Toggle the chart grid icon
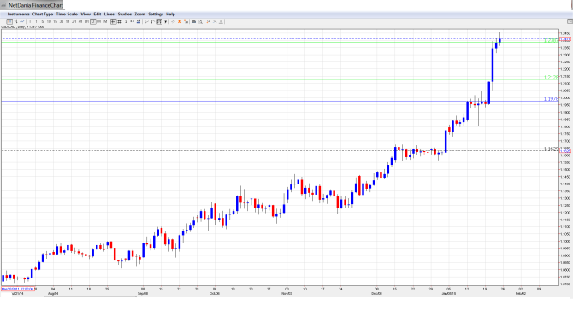Image resolution: width=573 pixels, height=322 pixels. 120,22
